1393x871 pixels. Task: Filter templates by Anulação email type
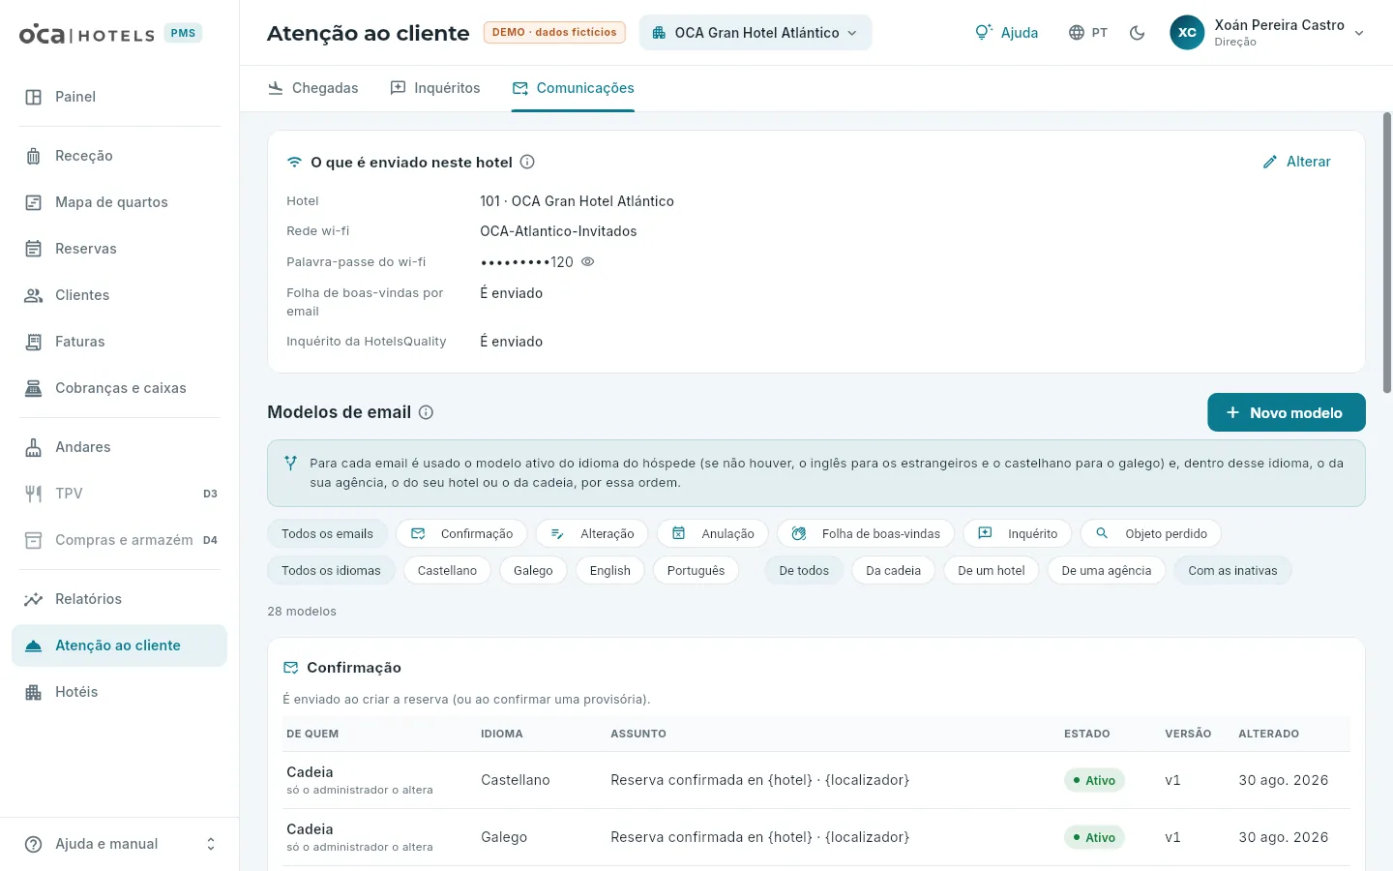click(713, 534)
